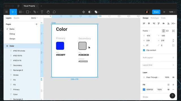Align horizontal centers icon
Image resolution: width=181 pixels, height=101 pixels.
149,24
